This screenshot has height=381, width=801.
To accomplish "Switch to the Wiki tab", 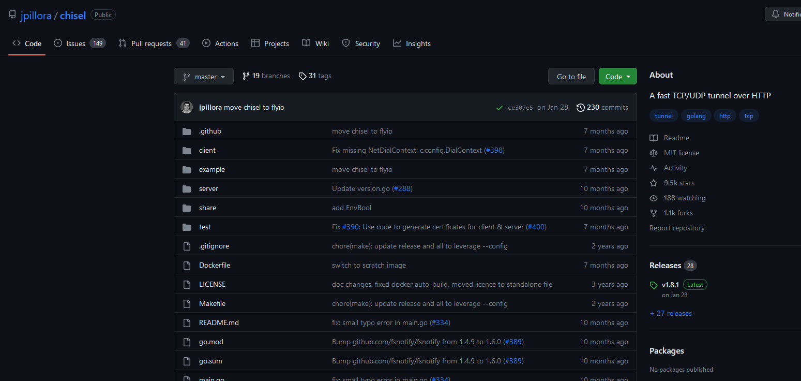I will pyautogui.click(x=315, y=43).
